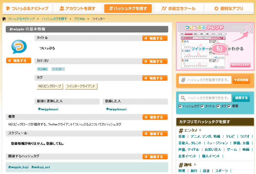Open 音楽 category link
The image size is (256, 174).
[182, 137]
